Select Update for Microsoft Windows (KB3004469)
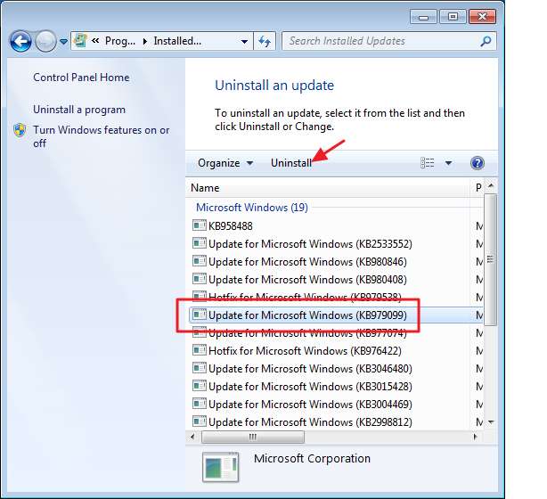The width and height of the screenshot is (547, 499). (335, 404)
